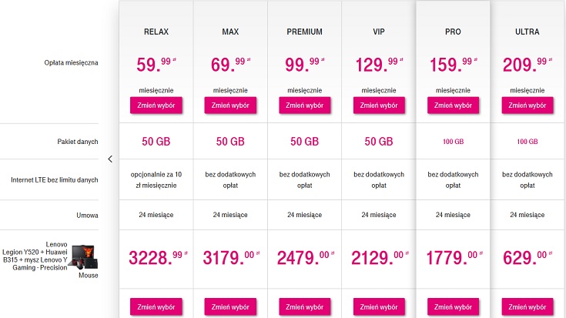
Task: Choose Zmień wybór under PREMIUM 99.99 monthly fee
Action: pos(304,105)
